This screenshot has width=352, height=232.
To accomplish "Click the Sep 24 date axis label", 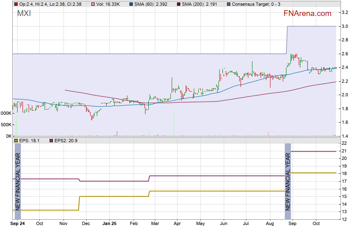I will (17, 224).
